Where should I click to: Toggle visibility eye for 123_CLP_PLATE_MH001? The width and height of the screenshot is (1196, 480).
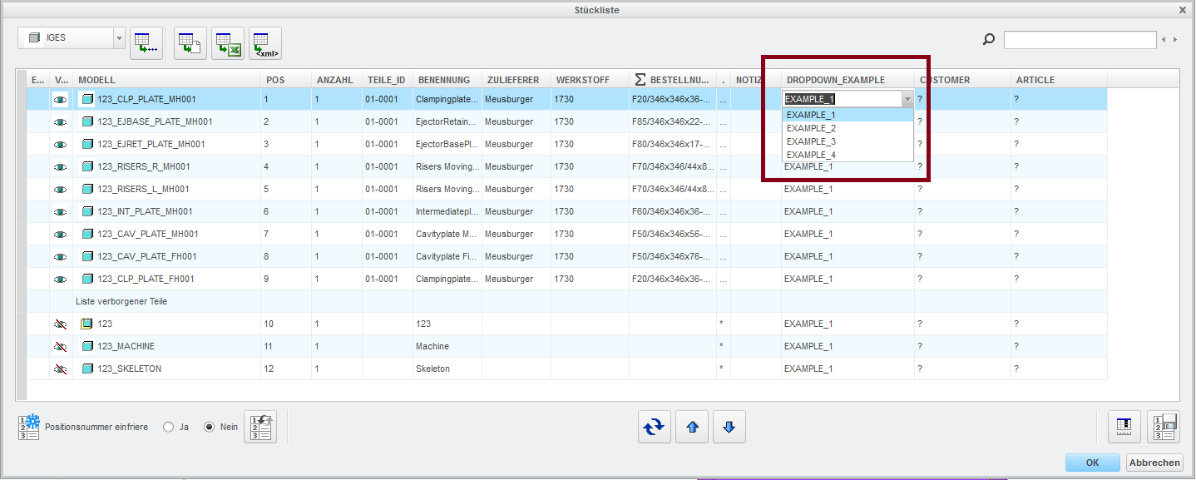tap(60, 99)
